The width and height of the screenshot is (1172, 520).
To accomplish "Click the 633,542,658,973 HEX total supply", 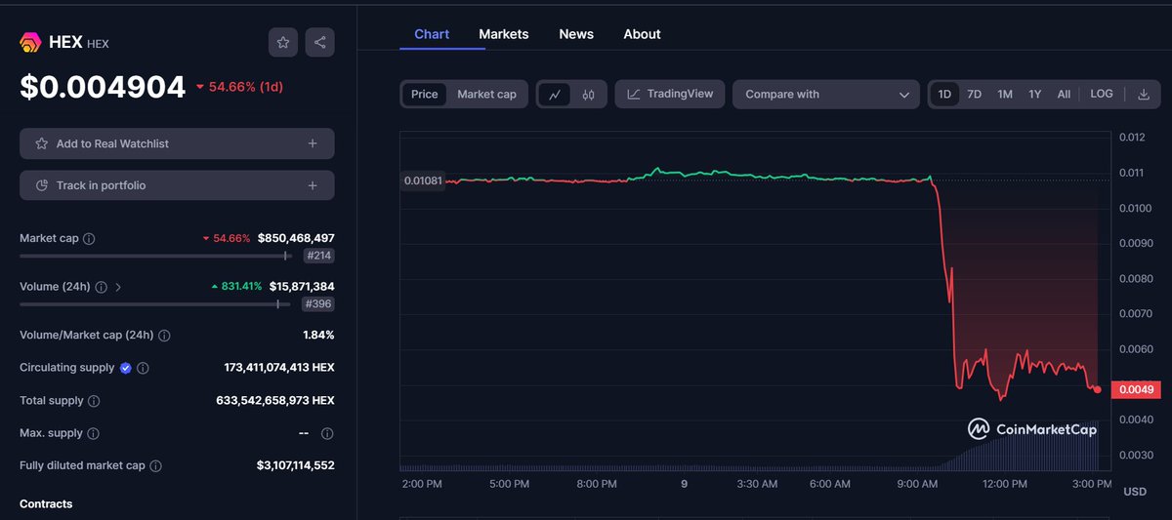I will click(x=275, y=401).
